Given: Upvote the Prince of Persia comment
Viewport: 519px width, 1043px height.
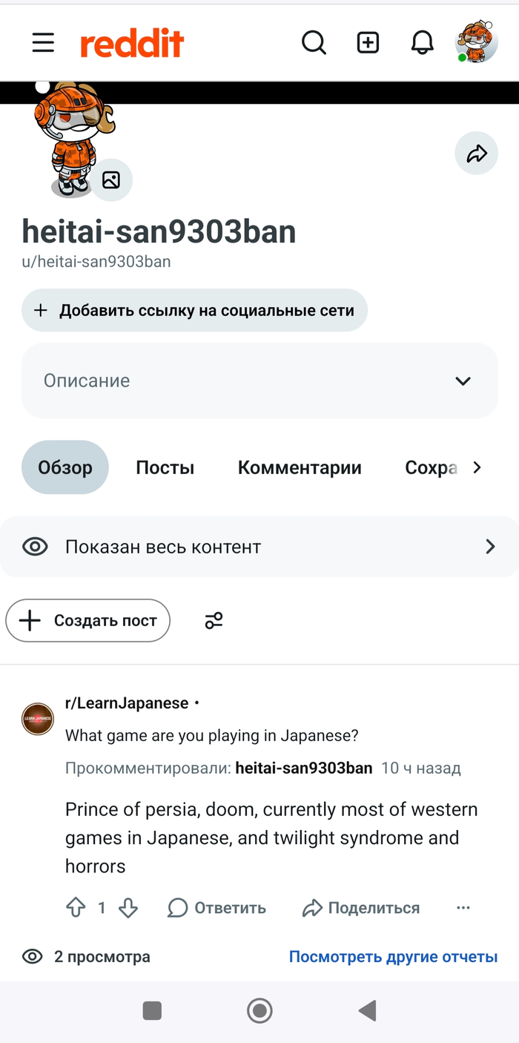Looking at the screenshot, I should coord(76,907).
